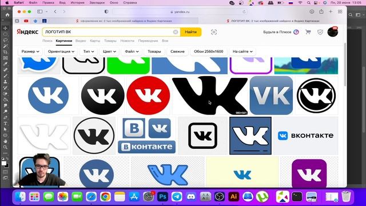Open Safari downloads icon
The image size is (366, 206).
(x=312, y=11)
